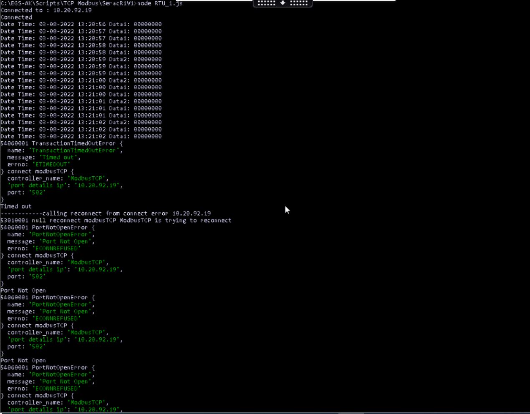Select the log line 13:21:00 Data2

pos(81,80)
